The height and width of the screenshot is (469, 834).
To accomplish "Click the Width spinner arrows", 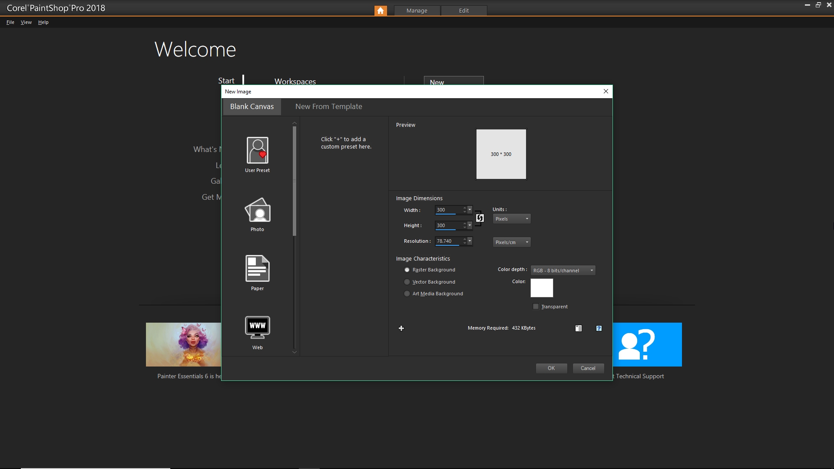I will point(465,210).
